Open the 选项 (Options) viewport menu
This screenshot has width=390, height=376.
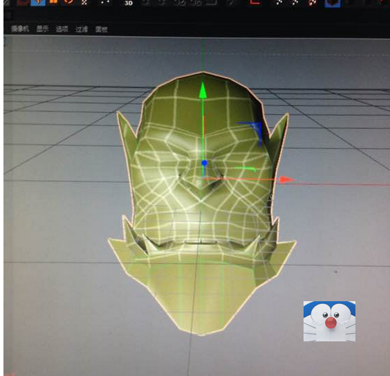pos(62,29)
